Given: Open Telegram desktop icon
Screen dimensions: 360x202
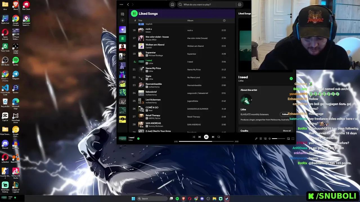Looking at the screenshot, I should pos(15,75).
